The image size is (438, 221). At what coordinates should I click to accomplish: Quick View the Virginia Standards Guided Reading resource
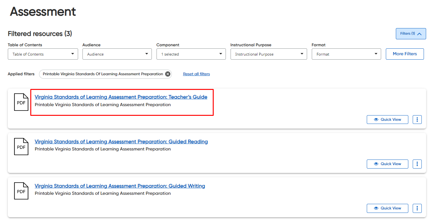[x=387, y=164]
